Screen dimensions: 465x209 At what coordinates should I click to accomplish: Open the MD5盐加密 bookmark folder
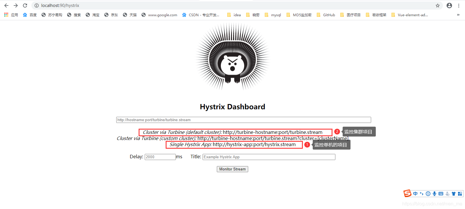299,15
